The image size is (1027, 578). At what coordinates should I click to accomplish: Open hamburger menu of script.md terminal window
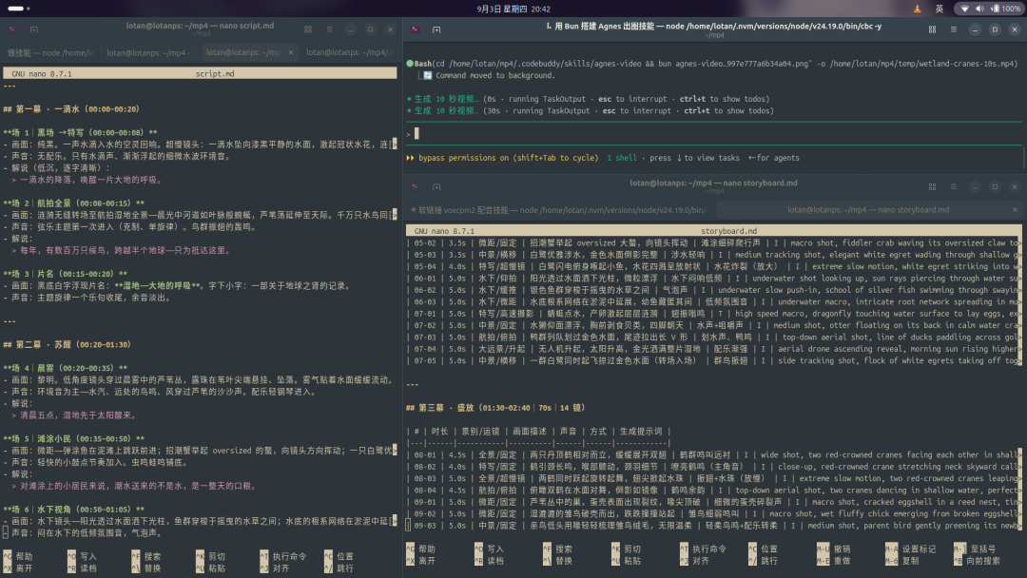coord(329,29)
